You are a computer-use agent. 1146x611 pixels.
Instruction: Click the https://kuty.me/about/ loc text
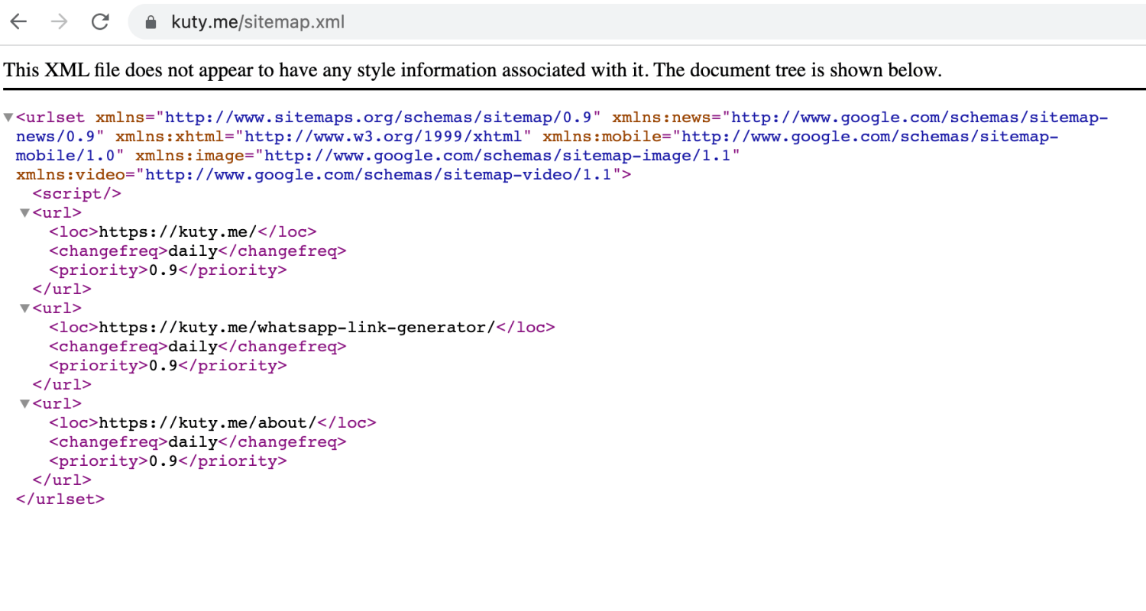[208, 423]
